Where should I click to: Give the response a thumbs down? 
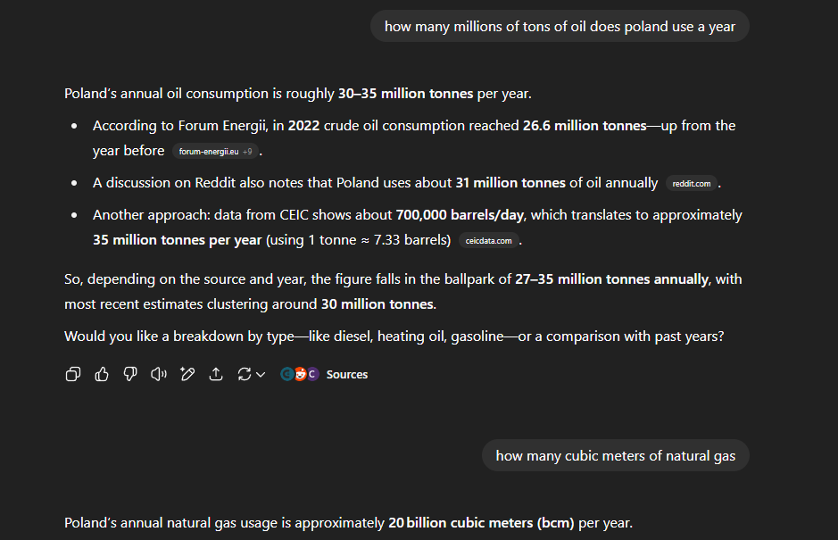(130, 374)
